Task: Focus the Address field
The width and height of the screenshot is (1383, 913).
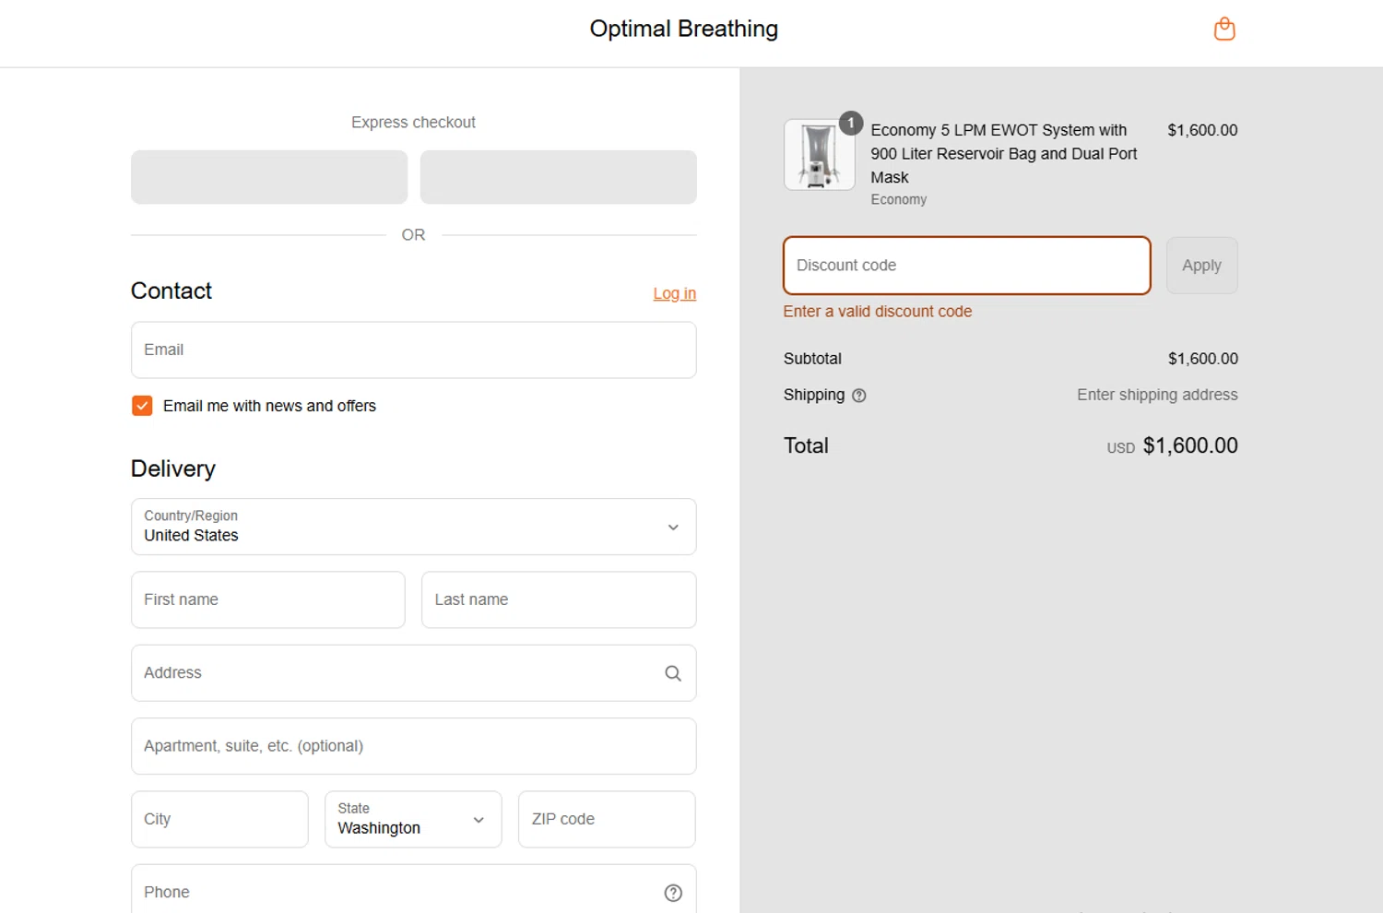Action: pos(413,673)
